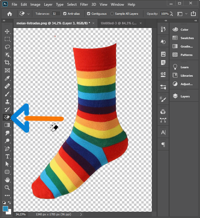Activate the Zoom tool
Viewport: 200px width, 218px height.
tap(7, 188)
